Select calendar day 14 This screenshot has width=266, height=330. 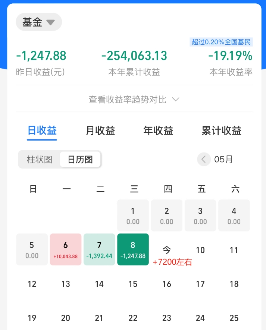coord(99,284)
